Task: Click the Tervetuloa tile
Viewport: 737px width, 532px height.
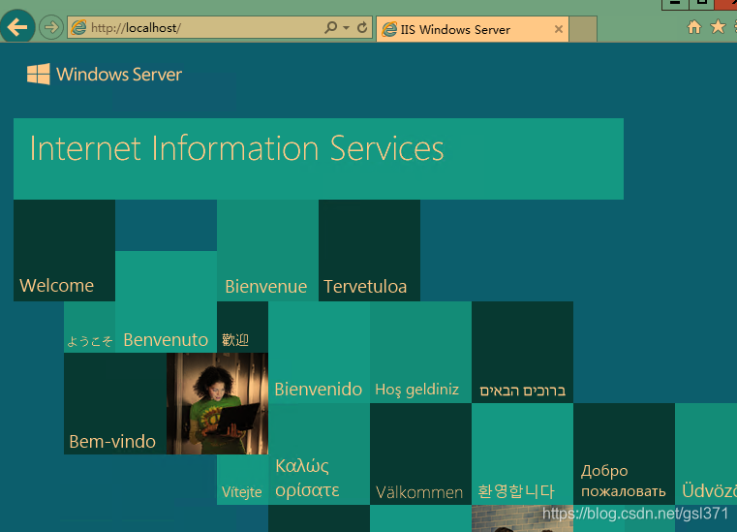Action: pos(369,250)
